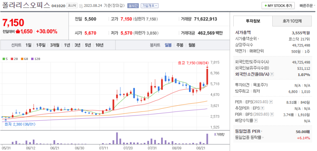Click the +6.14% same-industry change rate
317x151 pixels.
303,138
